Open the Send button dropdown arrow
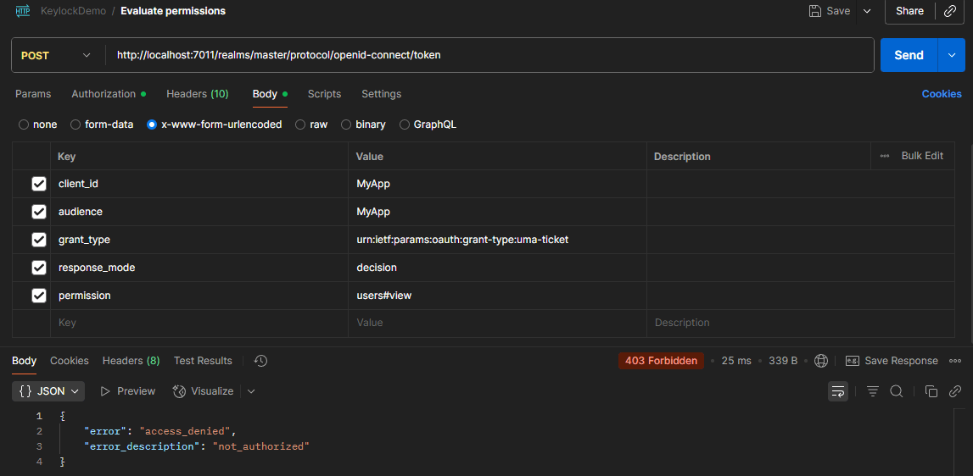 coord(951,55)
